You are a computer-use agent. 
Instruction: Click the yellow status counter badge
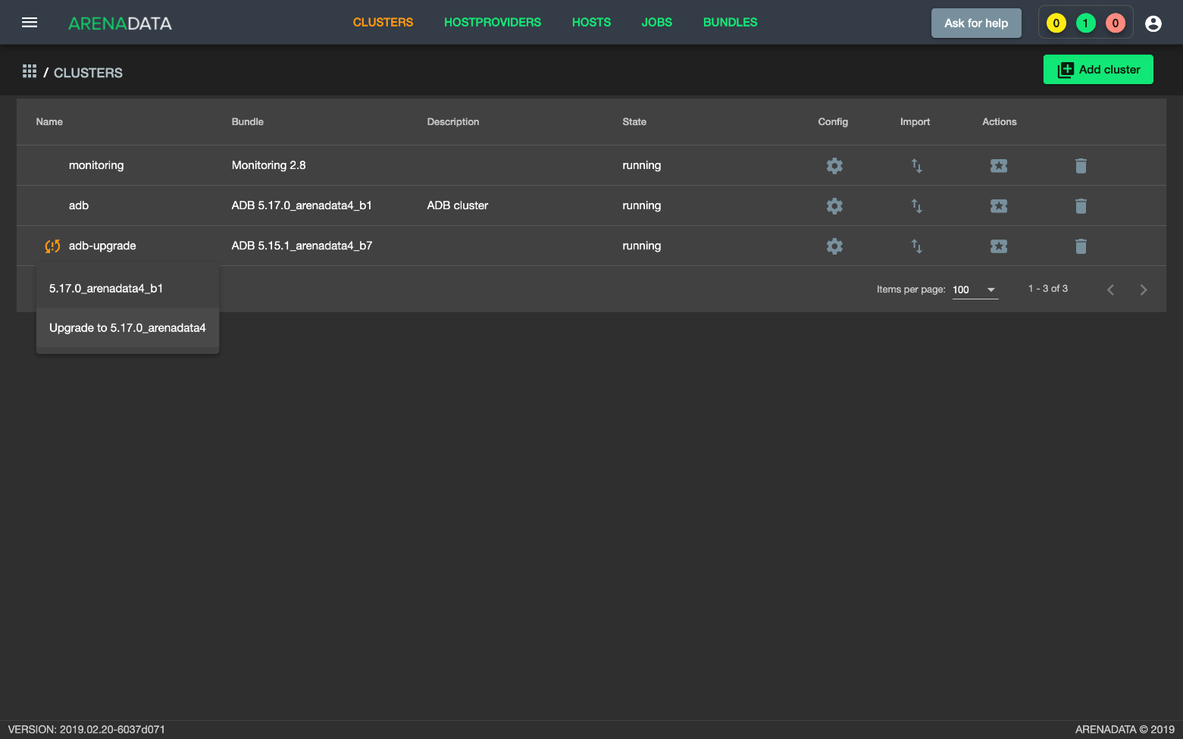(1056, 23)
